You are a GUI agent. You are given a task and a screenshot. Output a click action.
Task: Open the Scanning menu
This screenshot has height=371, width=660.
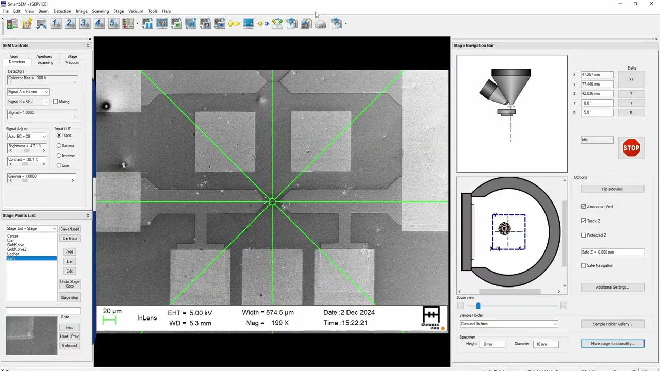tap(100, 11)
